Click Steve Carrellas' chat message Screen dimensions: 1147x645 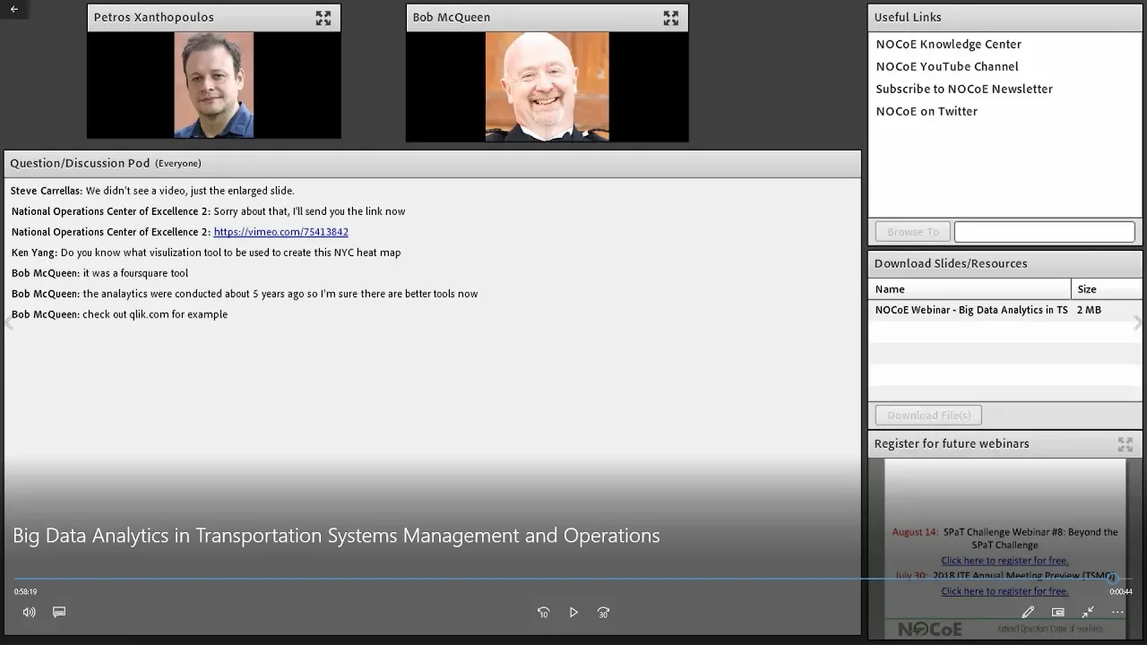click(152, 191)
